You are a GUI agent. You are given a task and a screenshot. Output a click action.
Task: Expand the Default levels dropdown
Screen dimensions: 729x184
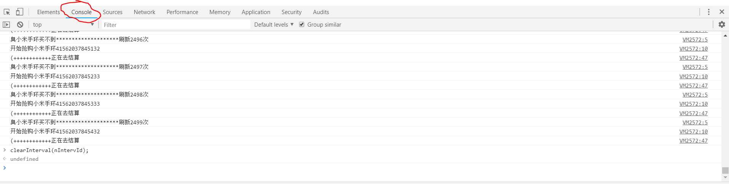coord(274,24)
